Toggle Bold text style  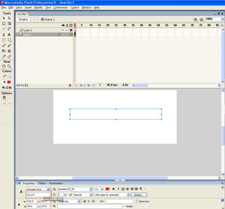tap(114, 189)
